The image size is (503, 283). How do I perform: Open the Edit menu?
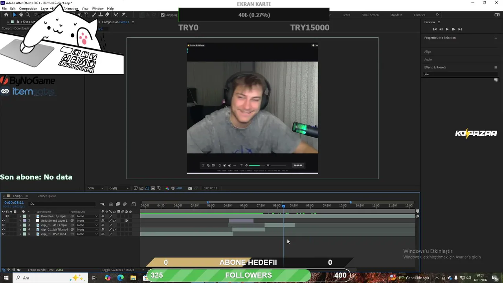point(13,9)
